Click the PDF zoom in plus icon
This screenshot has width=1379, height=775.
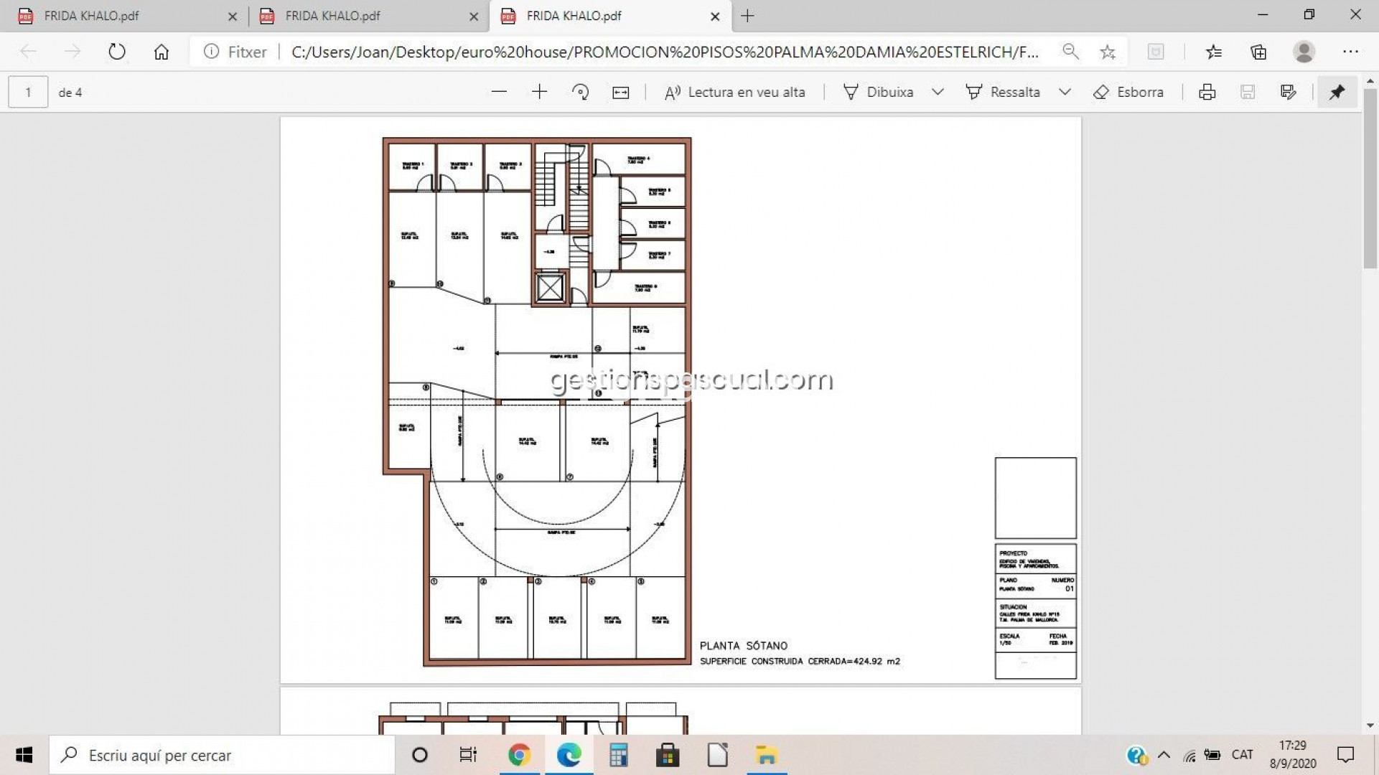click(x=539, y=92)
